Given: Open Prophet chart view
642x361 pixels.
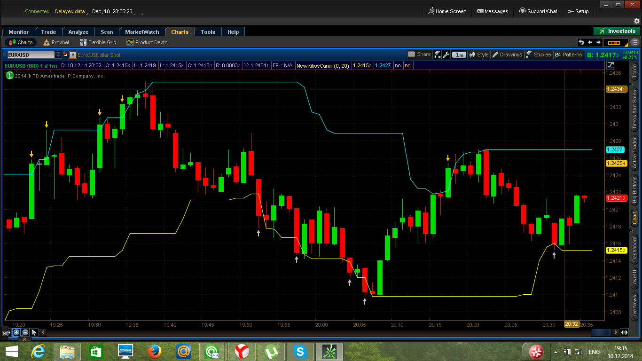Looking at the screenshot, I should [56, 42].
